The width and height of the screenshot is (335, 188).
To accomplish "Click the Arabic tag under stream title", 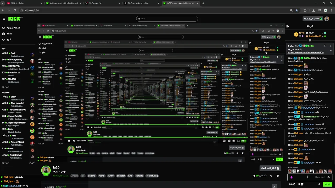I will 75,176.
